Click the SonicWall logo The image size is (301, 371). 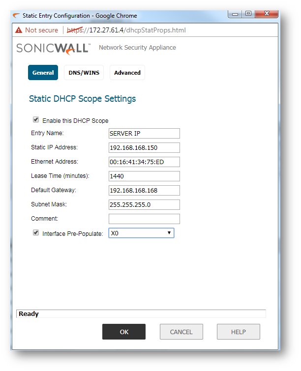tap(53, 48)
